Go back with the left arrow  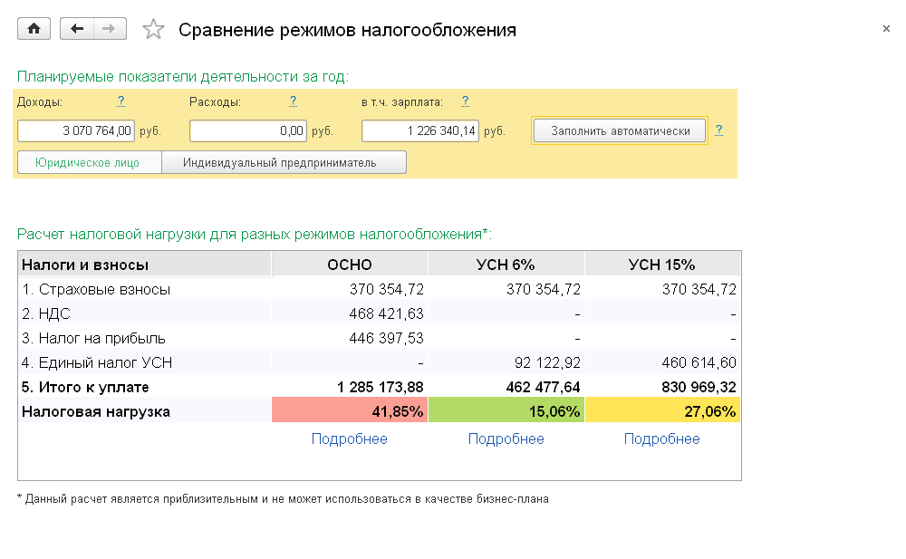[76, 29]
